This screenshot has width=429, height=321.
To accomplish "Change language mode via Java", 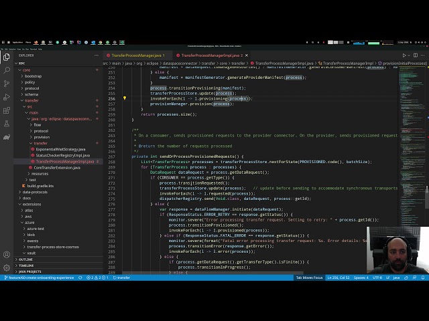I will pyautogui.click(x=396, y=278).
